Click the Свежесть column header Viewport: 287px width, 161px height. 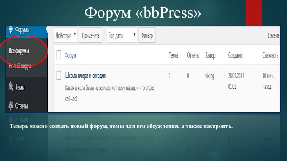pos(270,55)
